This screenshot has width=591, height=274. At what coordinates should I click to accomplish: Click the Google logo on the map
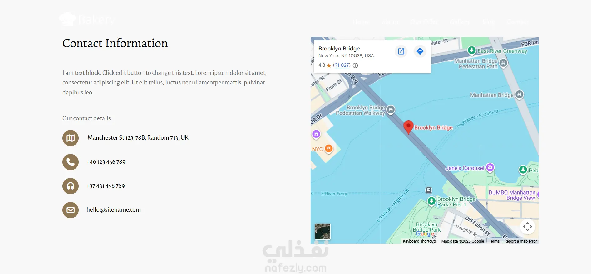(425, 233)
